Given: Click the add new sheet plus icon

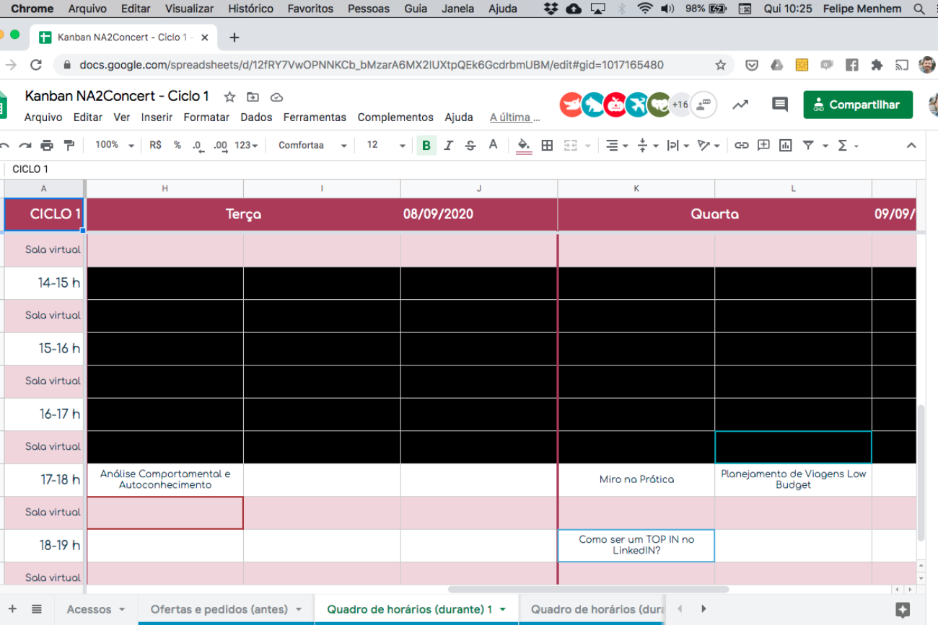Looking at the screenshot, I should coord(12,609).
